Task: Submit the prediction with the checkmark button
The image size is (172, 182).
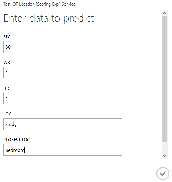Action: point(163,174)
